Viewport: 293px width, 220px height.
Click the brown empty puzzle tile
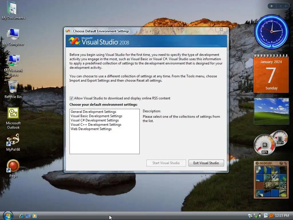(x=260, y=185)
